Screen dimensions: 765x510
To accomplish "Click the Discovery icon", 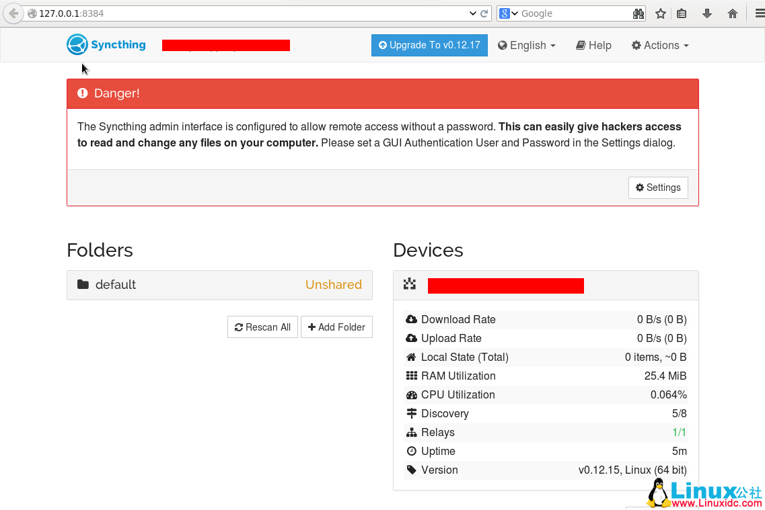I will click(411, 413).
